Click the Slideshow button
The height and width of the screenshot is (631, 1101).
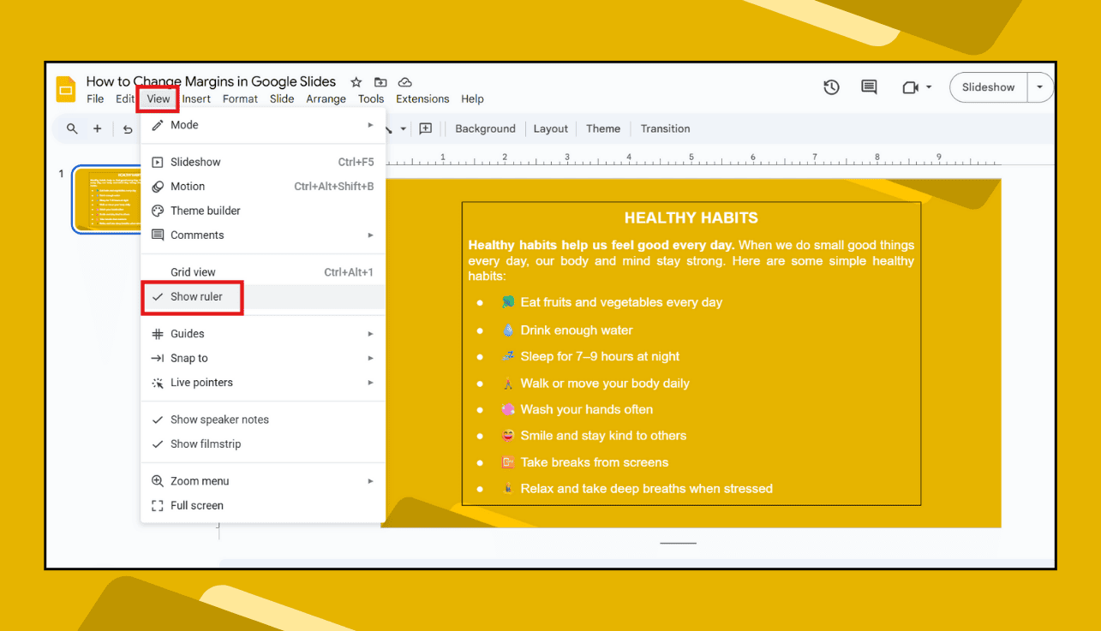[x=987, y=86]
